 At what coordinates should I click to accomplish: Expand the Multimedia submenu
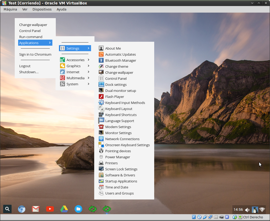click(75, 78)
